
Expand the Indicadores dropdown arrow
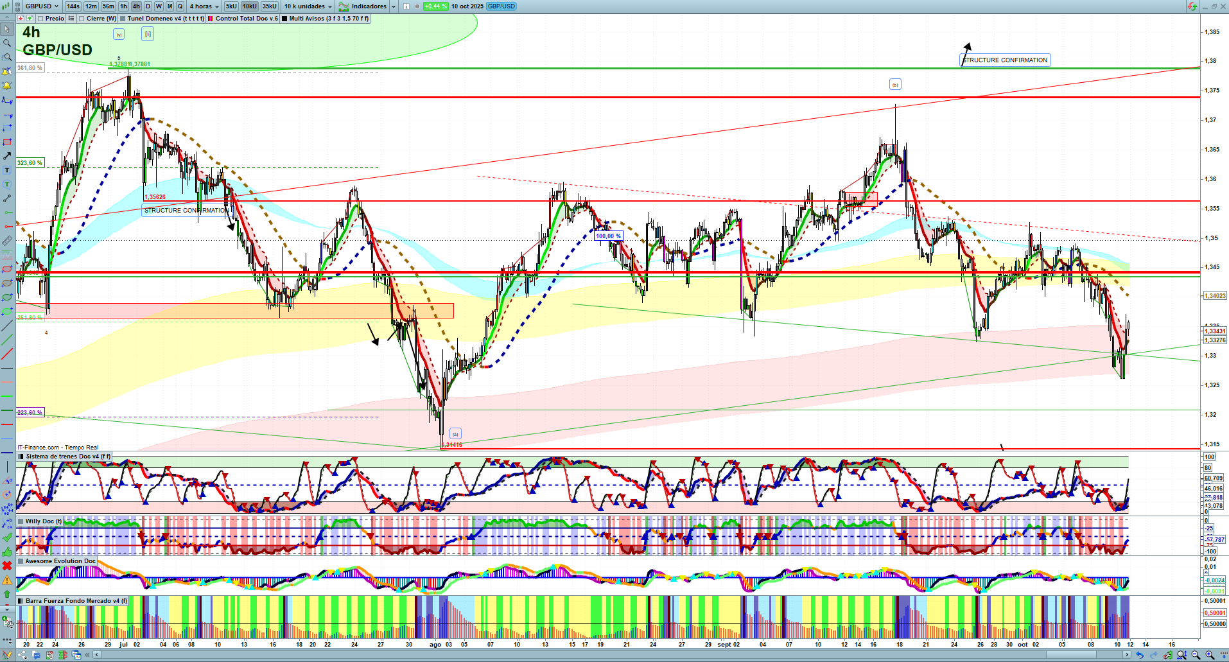point(394,6)
